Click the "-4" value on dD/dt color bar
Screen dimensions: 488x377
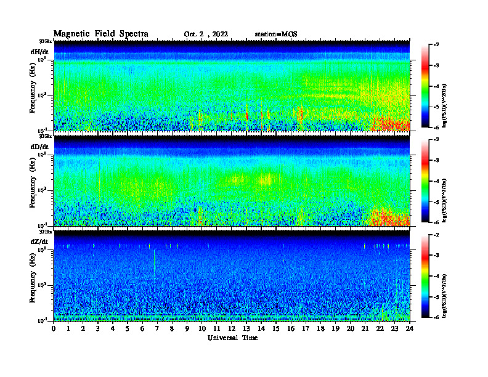click(x=436, y=181)
